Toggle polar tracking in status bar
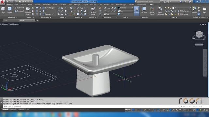The height and width of the screenshot is (117, 209). pyautogui.click(x=145, y=110)
